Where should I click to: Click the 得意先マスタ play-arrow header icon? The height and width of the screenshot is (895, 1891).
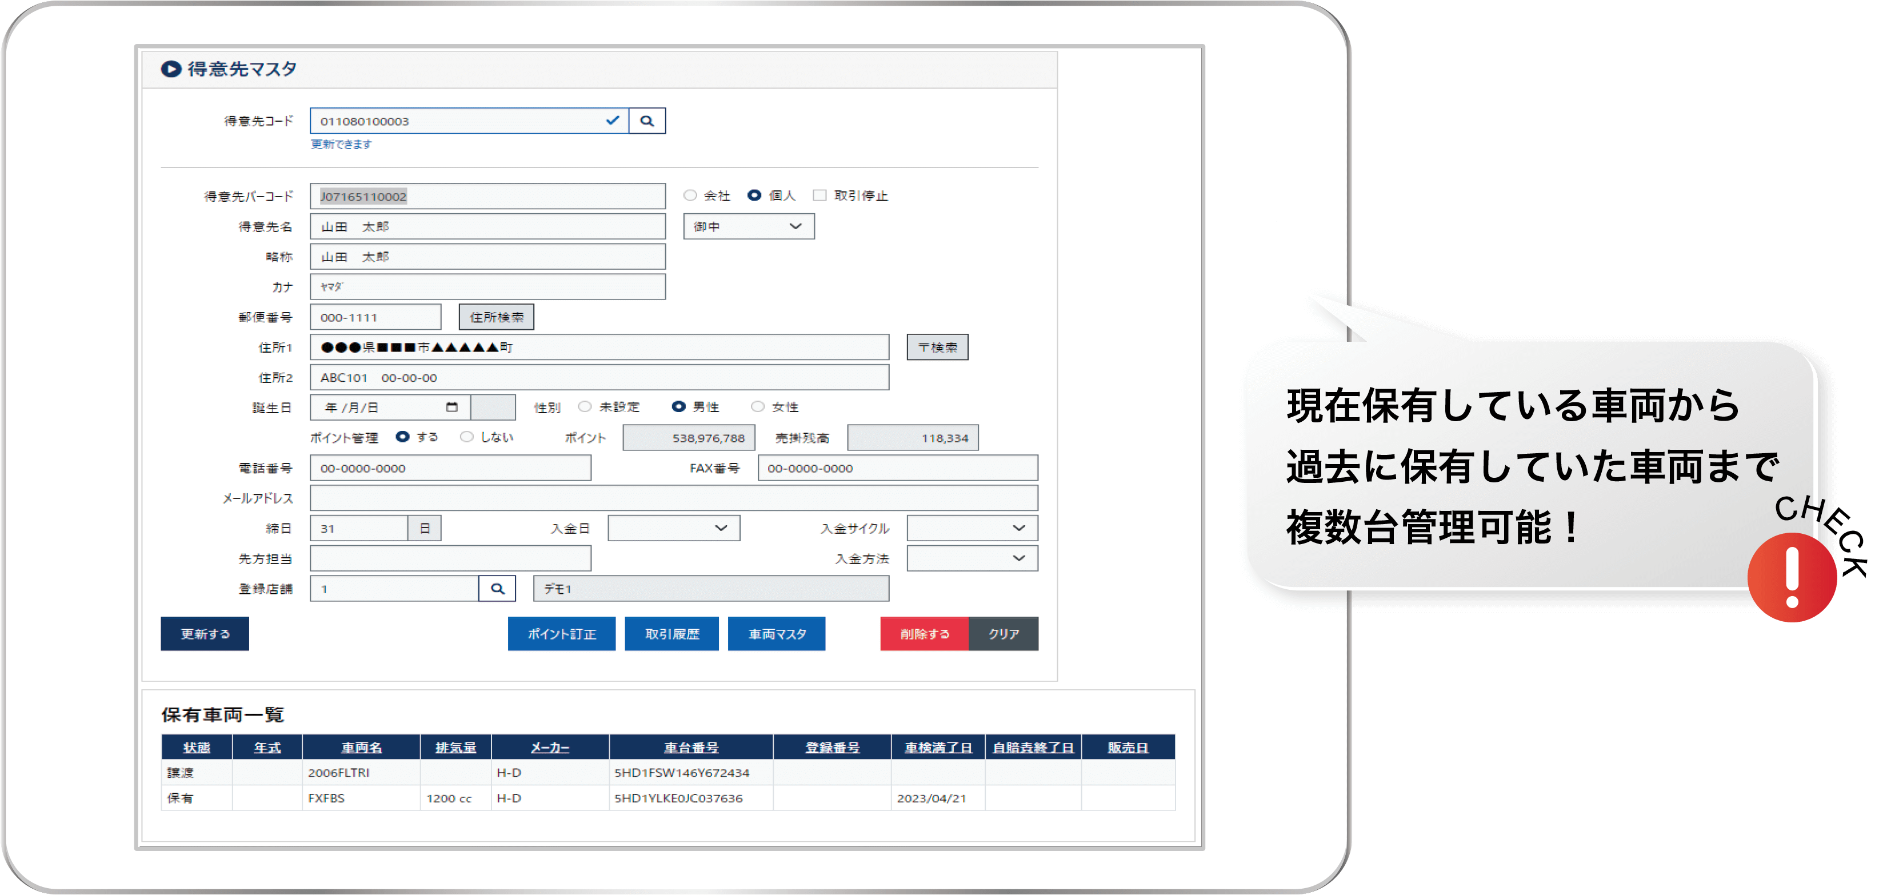coord(171,69)
